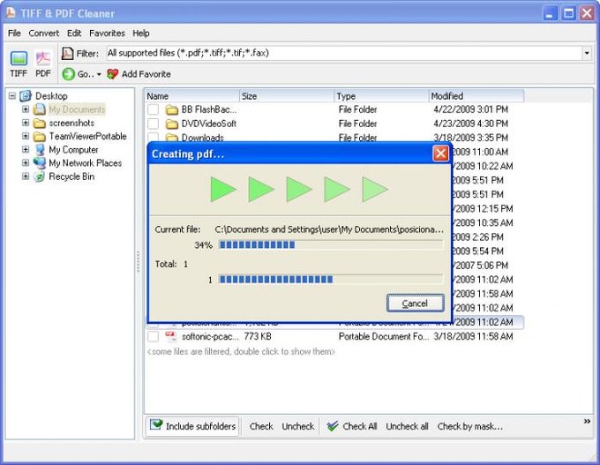
Task: Sort by the Type column header
Action: click(381, 96)
